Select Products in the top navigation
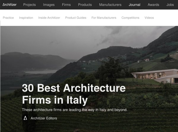 pos(85,5)
